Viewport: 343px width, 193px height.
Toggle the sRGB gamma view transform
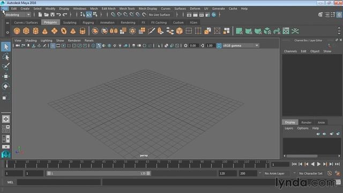click(x=219, y=46)
